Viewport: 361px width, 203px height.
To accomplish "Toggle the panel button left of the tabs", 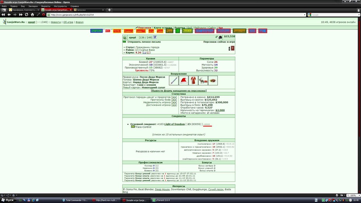I will click(x=3, y=10).
